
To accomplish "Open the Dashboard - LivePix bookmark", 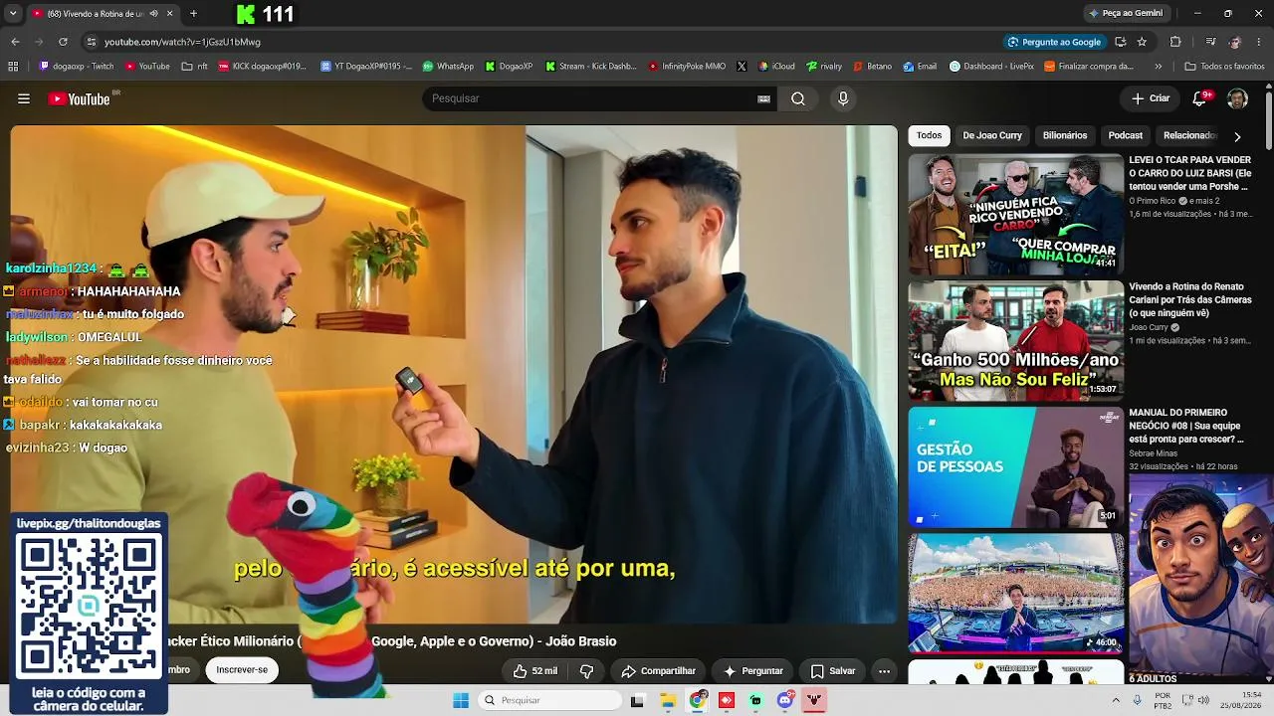I will tap(991, 67).
